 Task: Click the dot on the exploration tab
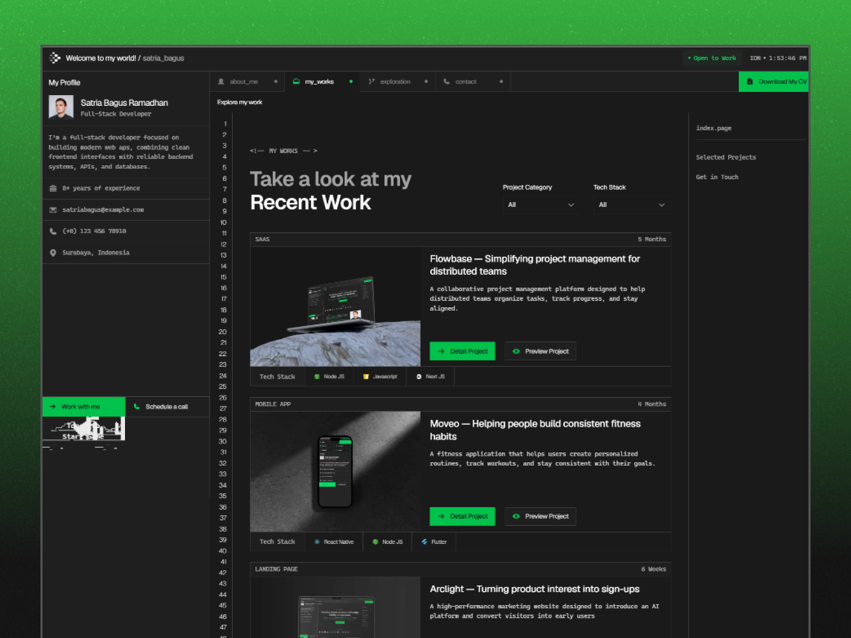click(x=426, y=81)
